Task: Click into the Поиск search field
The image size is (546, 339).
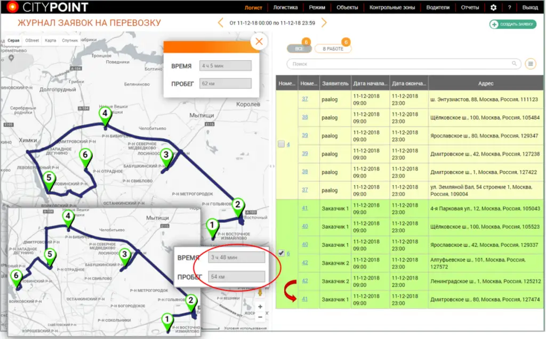Action: (x=400, y=63)
